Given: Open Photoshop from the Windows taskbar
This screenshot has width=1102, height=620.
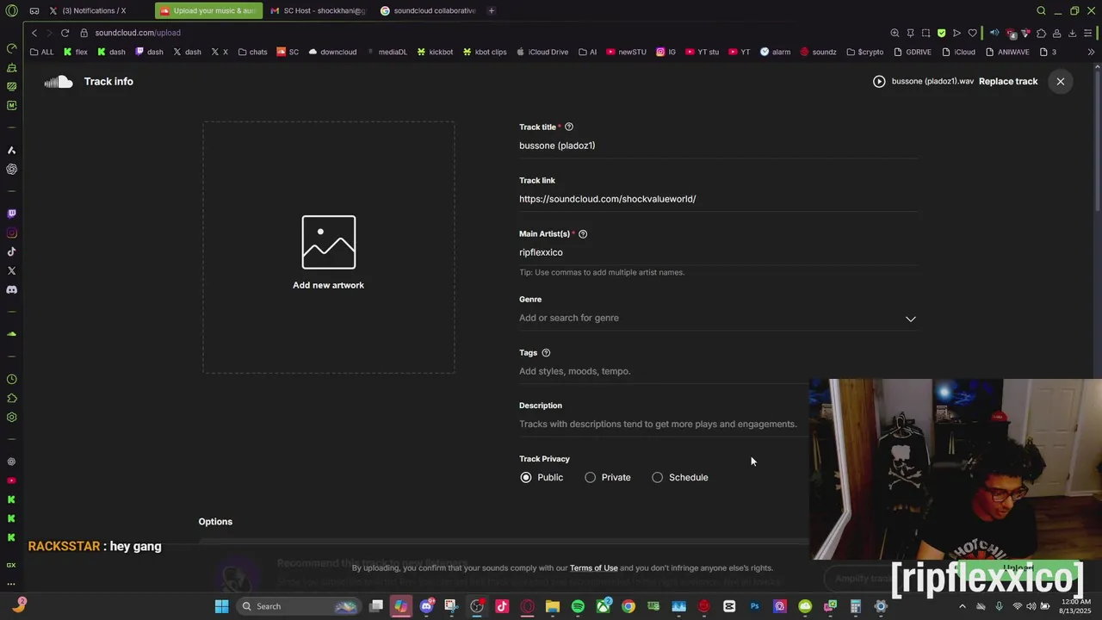Looking at the screenshot, I should tap(754, 606).
